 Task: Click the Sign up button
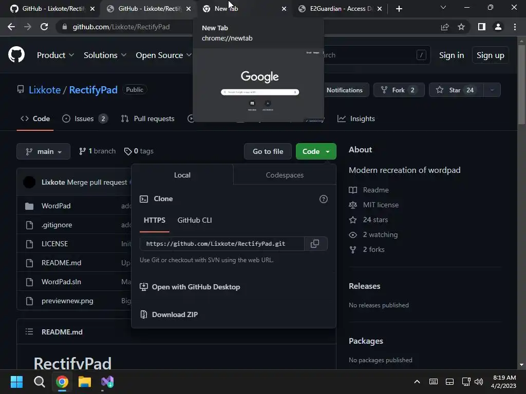click(x=491, y=55)
